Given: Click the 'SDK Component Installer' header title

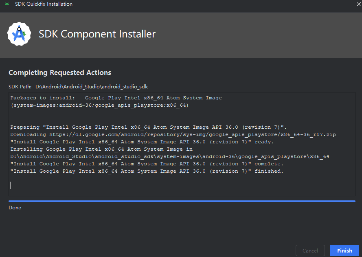Looking at the screenshot, I should (97, 34).
